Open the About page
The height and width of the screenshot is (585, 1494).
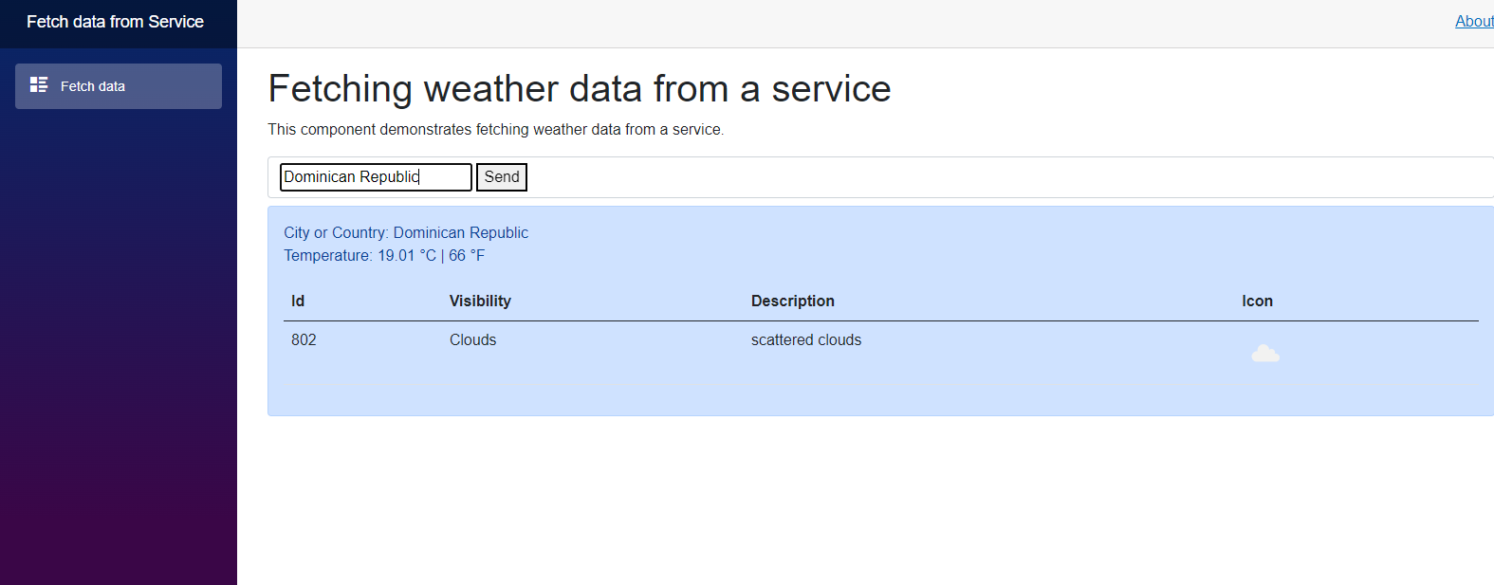1473,21
